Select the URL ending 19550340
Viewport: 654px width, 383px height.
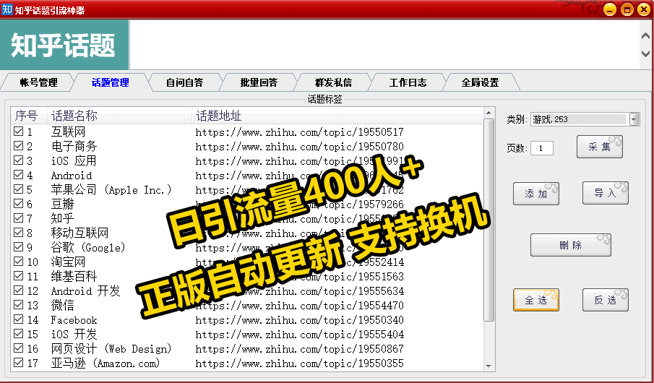(299, 320)
